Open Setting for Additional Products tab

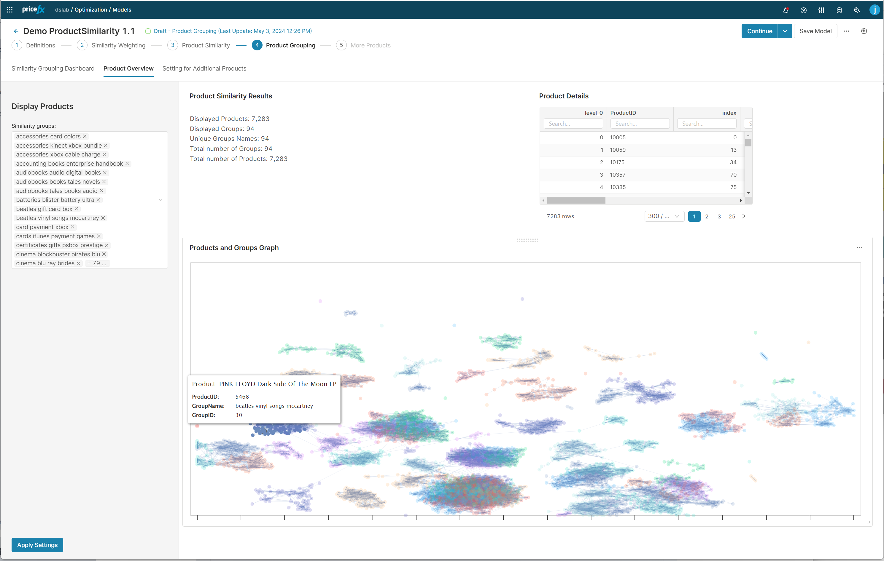point(204,68)
